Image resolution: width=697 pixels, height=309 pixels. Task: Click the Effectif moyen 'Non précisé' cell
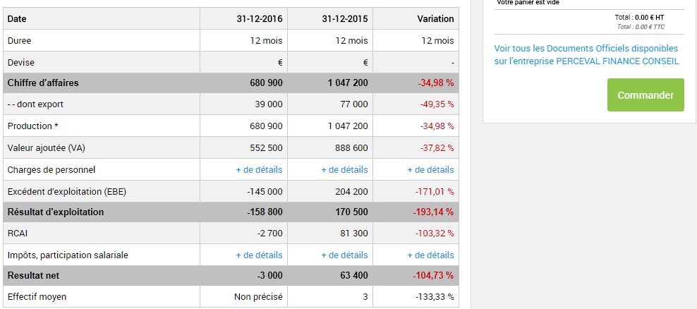[x=258, y=297]
